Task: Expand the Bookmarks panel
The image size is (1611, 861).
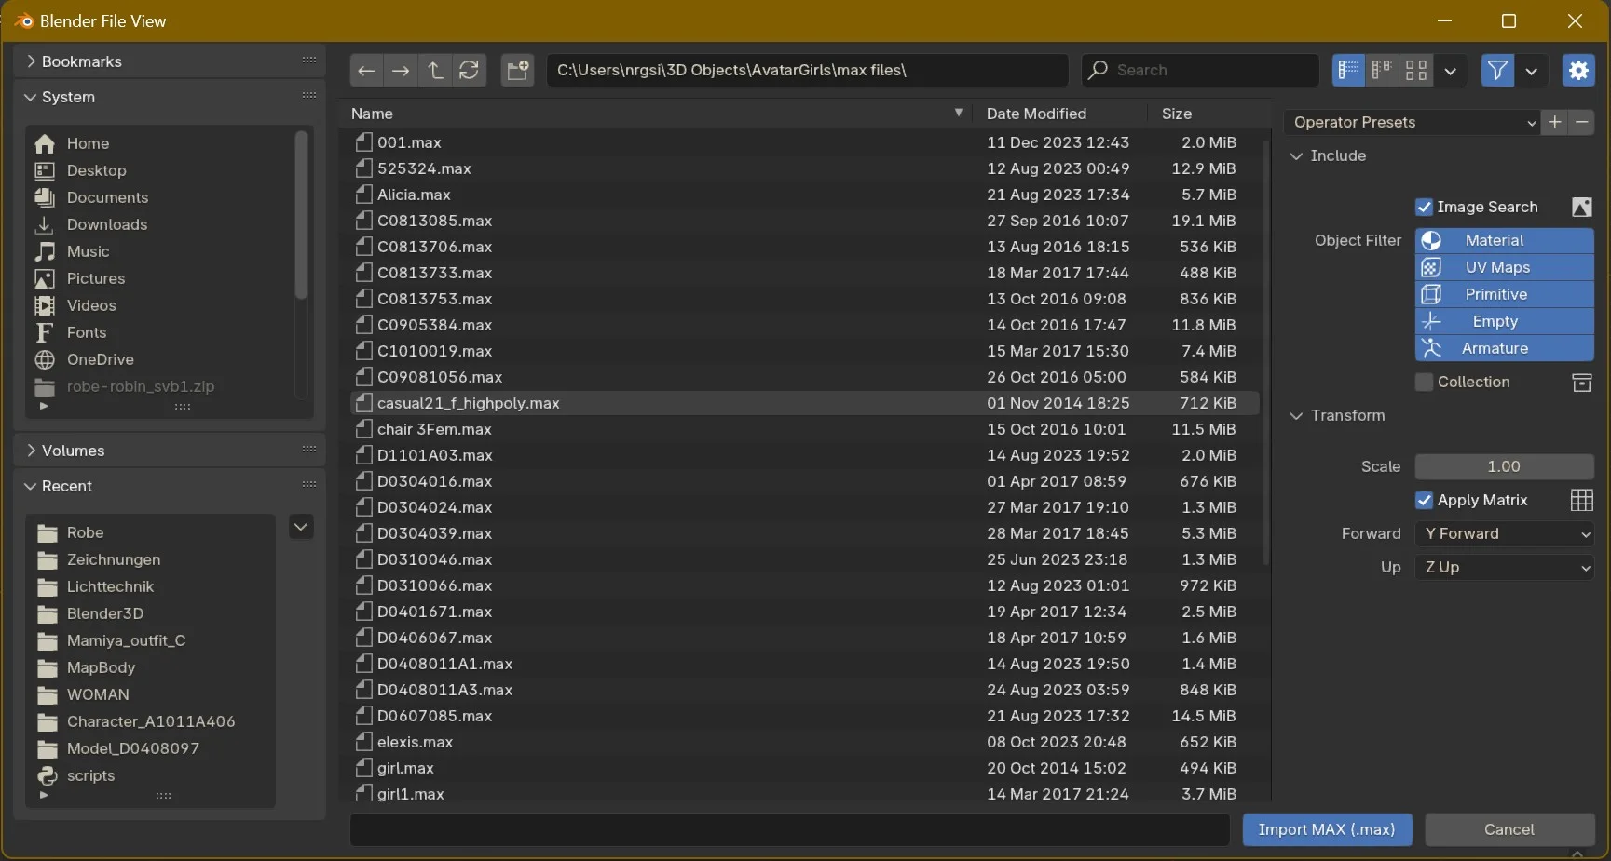Action: (81, 61)
